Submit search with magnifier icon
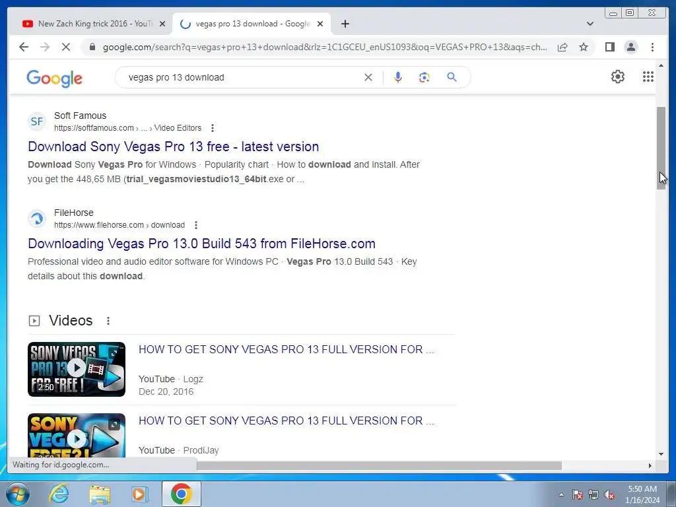This screenshot has width=676, height=507. 452,77
